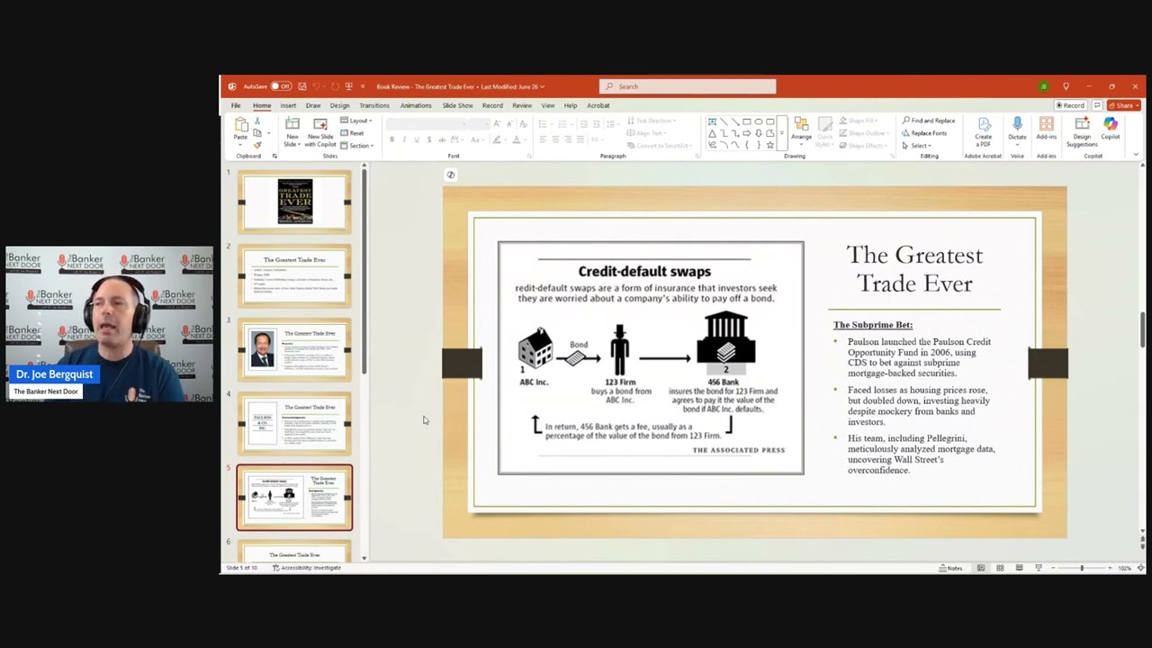Click Replace Fonts

(924, 133)
